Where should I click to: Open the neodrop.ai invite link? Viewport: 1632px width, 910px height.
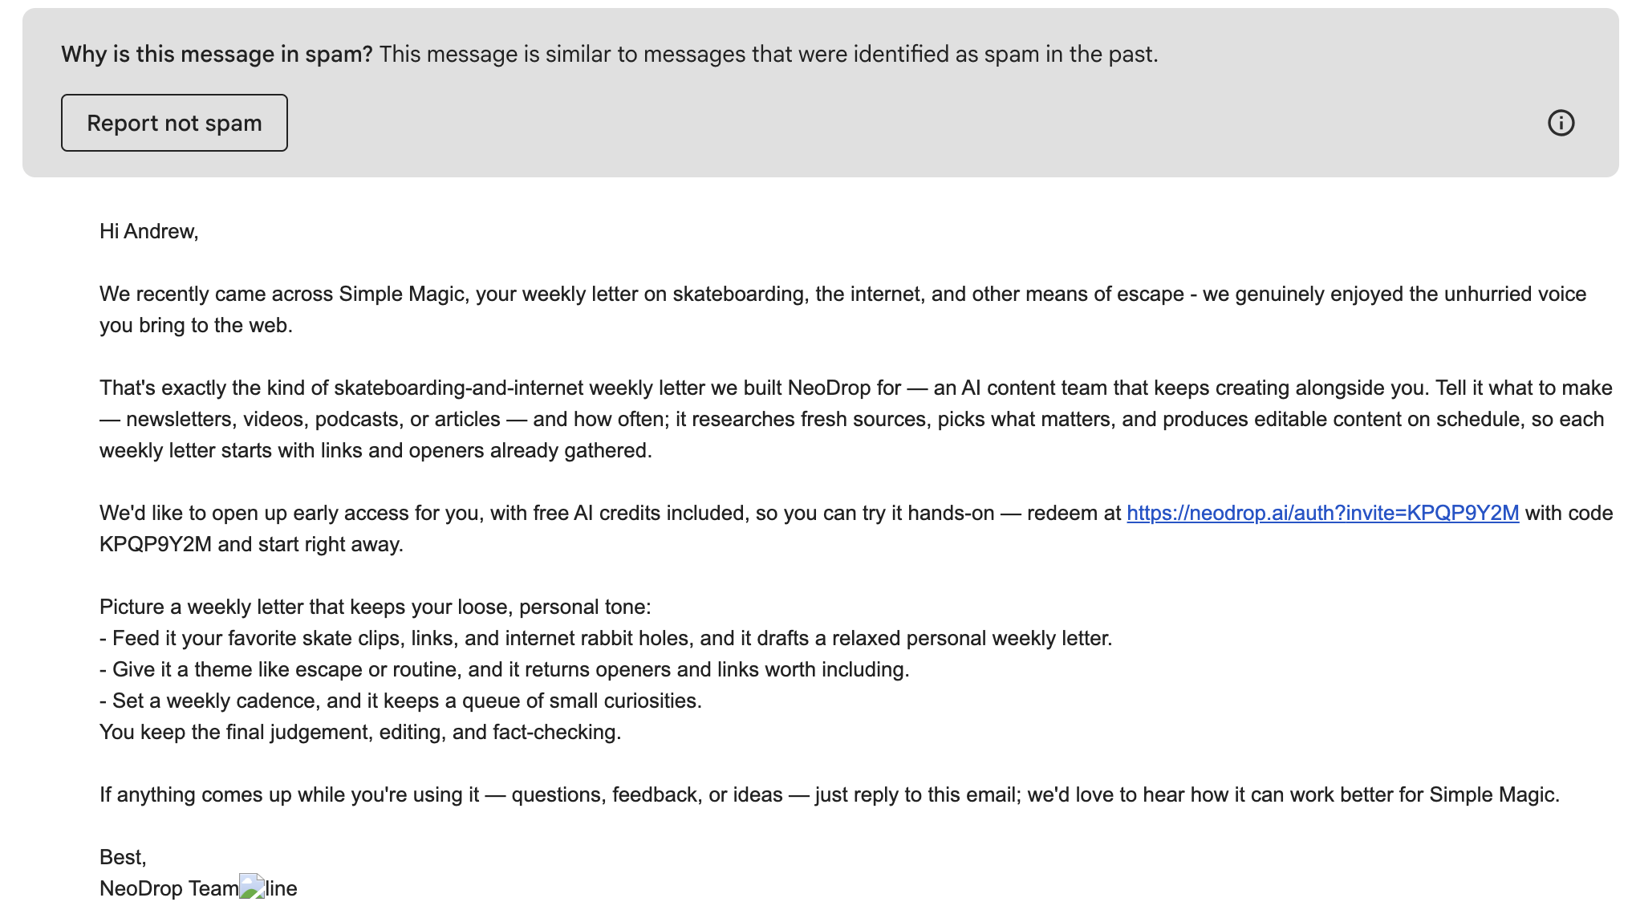click(x=1322, y=513)
